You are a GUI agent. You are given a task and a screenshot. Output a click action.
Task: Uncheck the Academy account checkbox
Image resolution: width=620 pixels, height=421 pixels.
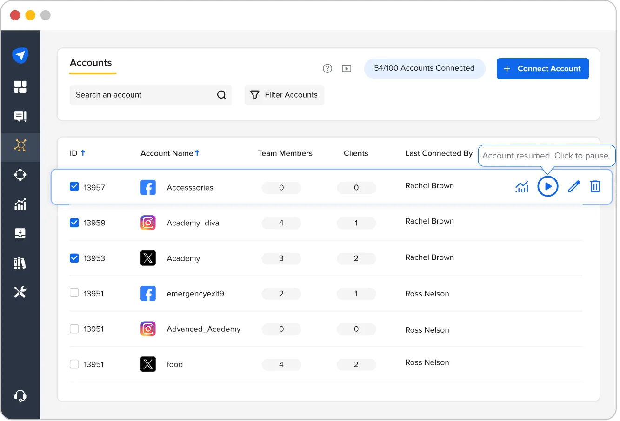click(74, 258)
